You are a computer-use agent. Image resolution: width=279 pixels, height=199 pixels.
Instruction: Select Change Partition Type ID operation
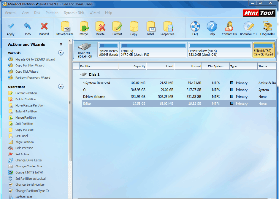pyautogui.click(x=32, y=191)
